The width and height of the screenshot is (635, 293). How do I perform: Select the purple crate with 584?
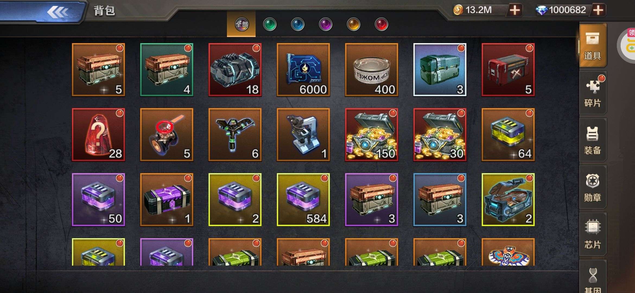tap(303, 200)
